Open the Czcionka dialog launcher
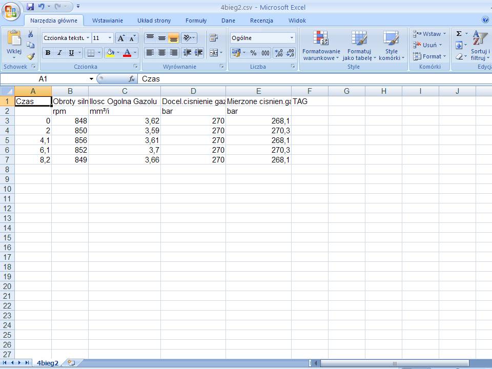Viewport: 492px width, 369px height. coord(135,66)
